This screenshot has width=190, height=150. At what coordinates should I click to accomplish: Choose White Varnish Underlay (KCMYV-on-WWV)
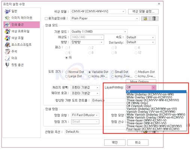tap(156, 115)
